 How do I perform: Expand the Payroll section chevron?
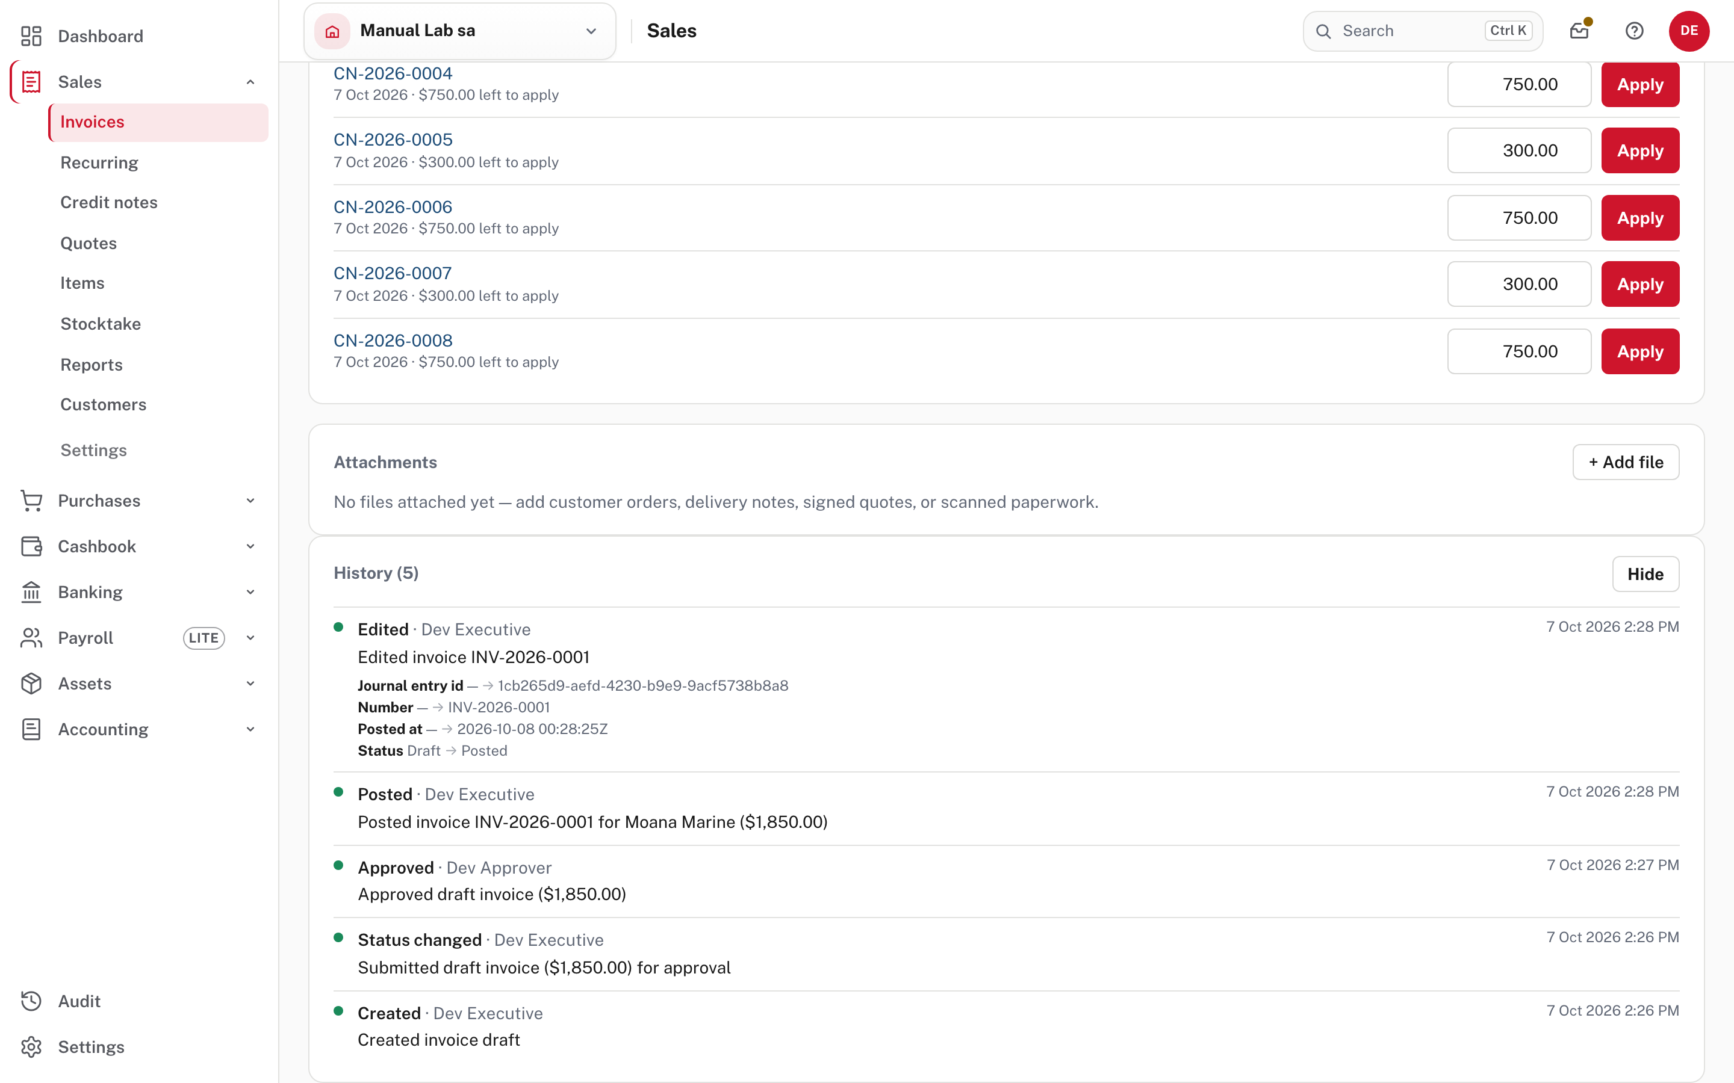tap(250, 638)
